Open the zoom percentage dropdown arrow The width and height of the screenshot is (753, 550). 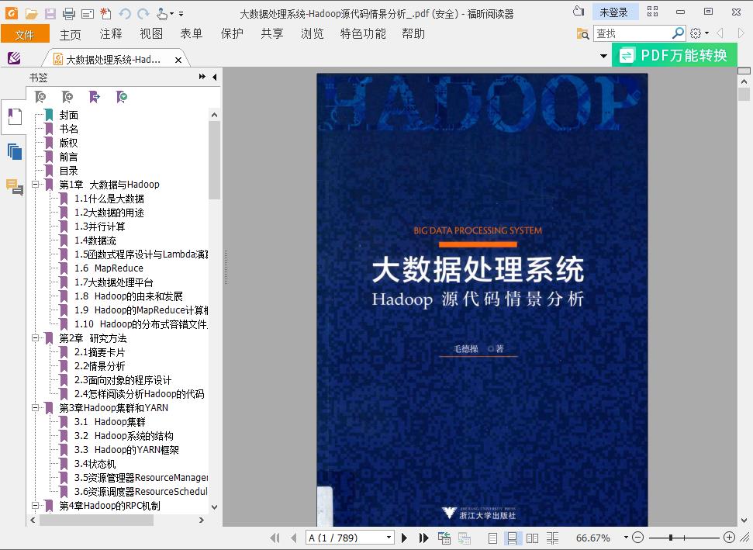626,538
